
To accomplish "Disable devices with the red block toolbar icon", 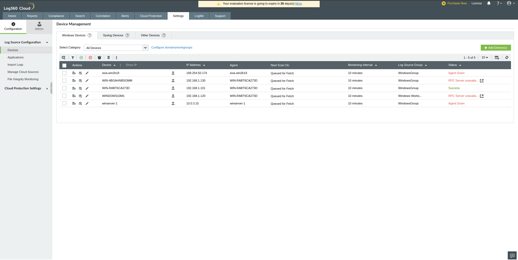I will [90, 58].
